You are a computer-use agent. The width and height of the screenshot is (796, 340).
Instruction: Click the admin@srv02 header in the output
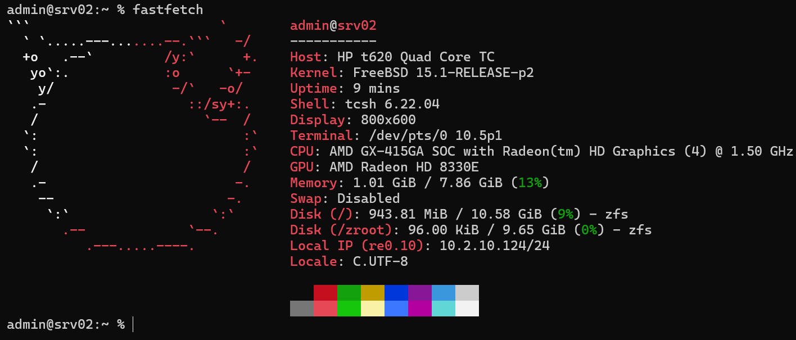pos(333,25)
